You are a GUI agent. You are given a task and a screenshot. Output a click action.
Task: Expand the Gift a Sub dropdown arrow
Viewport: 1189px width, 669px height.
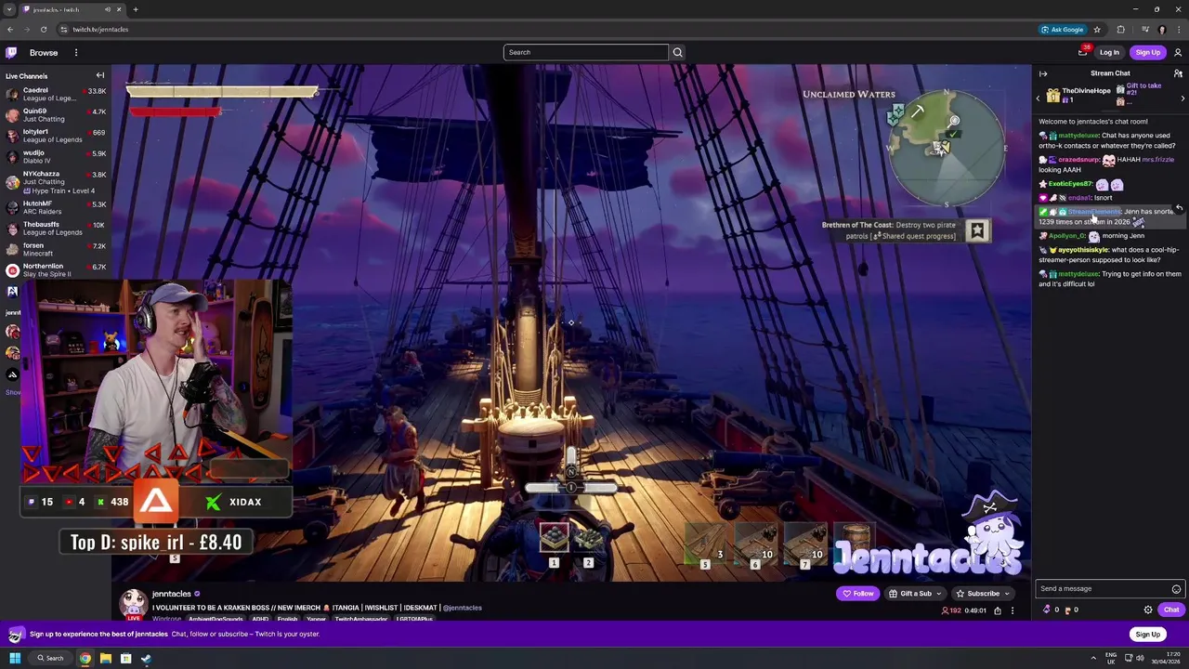939,594
